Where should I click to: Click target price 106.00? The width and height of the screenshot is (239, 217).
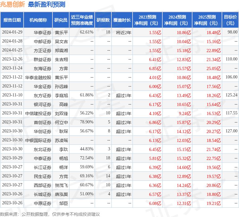[232, 77]
